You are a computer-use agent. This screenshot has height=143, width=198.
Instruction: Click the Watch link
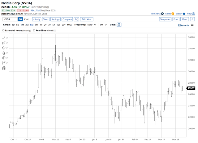click(179, 14)
